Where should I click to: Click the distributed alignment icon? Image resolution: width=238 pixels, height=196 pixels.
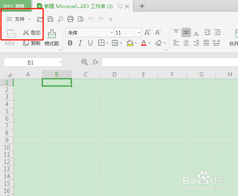(x=216, y=43)
